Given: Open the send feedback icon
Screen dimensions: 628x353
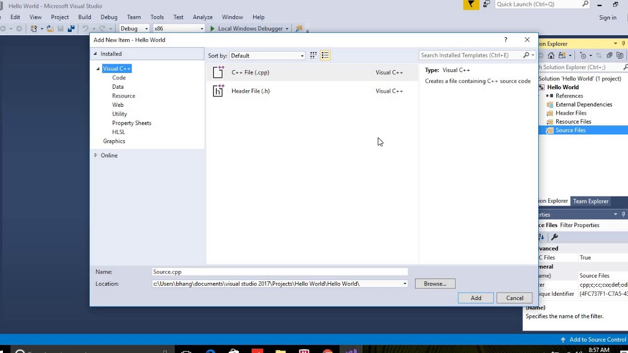Looking at the screenshot, I should (x=486, y=4).
